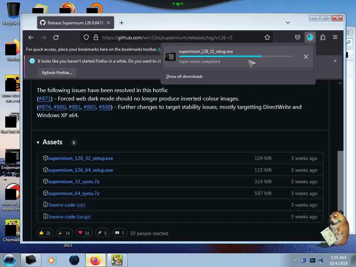The height and width of the screenshot is (267, 356).
Task: Click the zip file icon beside Source code (zip)
Action: click(x=46, y=204)
